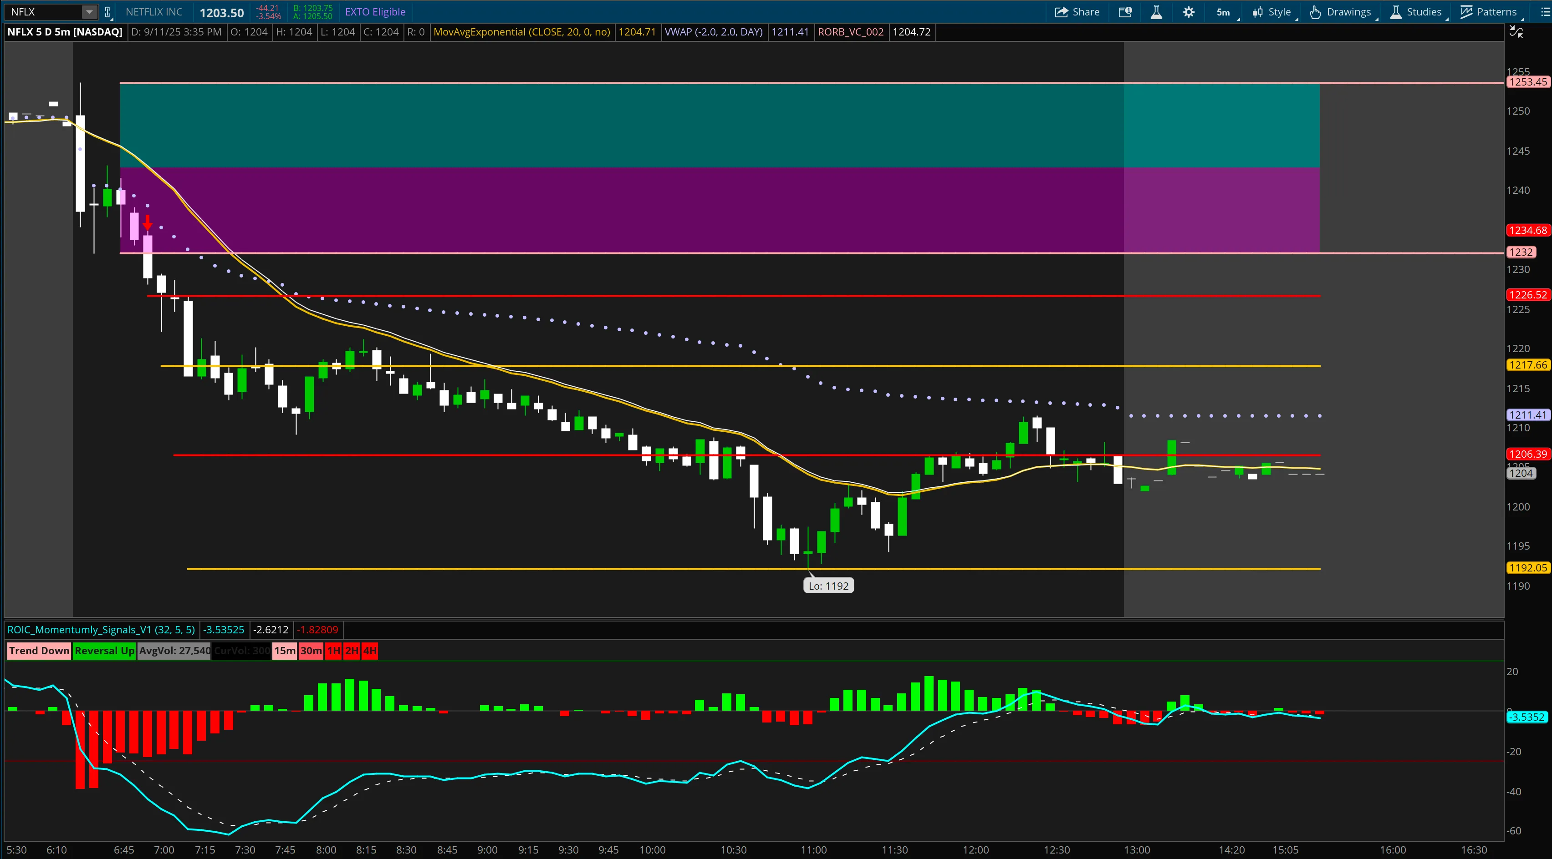Click the symbol link clipboard icon
Screen dimensions: 1552x859
tap(108, 12)
